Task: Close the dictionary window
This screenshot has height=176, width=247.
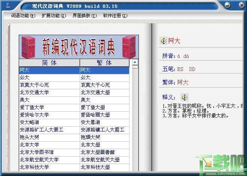Action: [241, 5]
